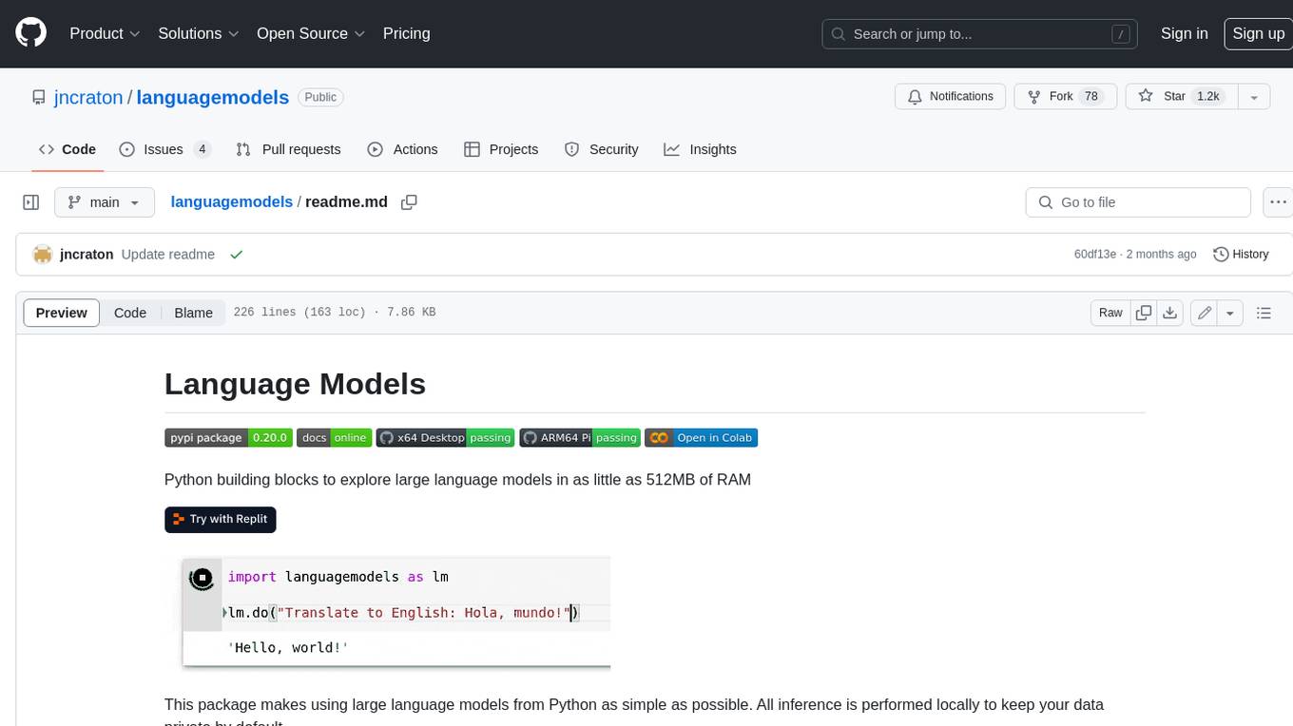Open languagemodels breadcrumb folder link

[x=231, y=201]
